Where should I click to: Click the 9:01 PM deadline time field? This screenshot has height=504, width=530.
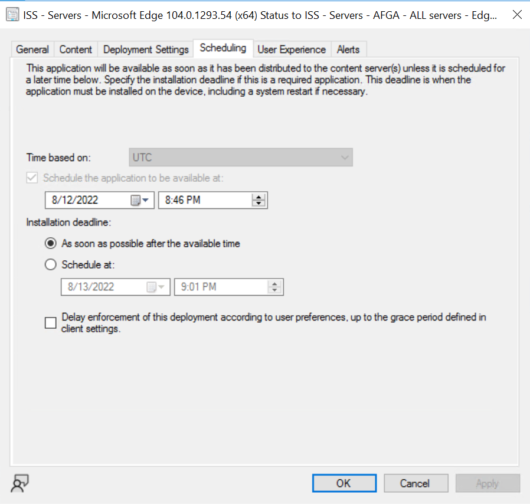[x=229, y=287]
